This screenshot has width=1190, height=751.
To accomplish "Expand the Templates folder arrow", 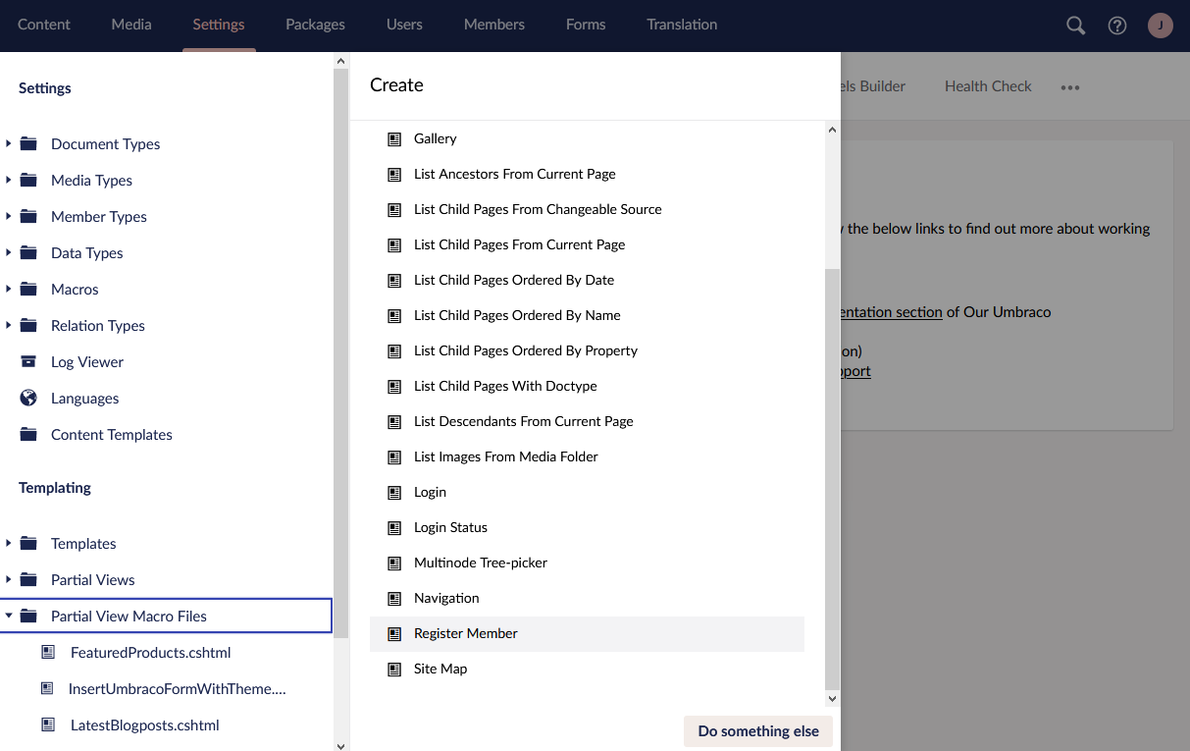I will click(x=9, y=544).
